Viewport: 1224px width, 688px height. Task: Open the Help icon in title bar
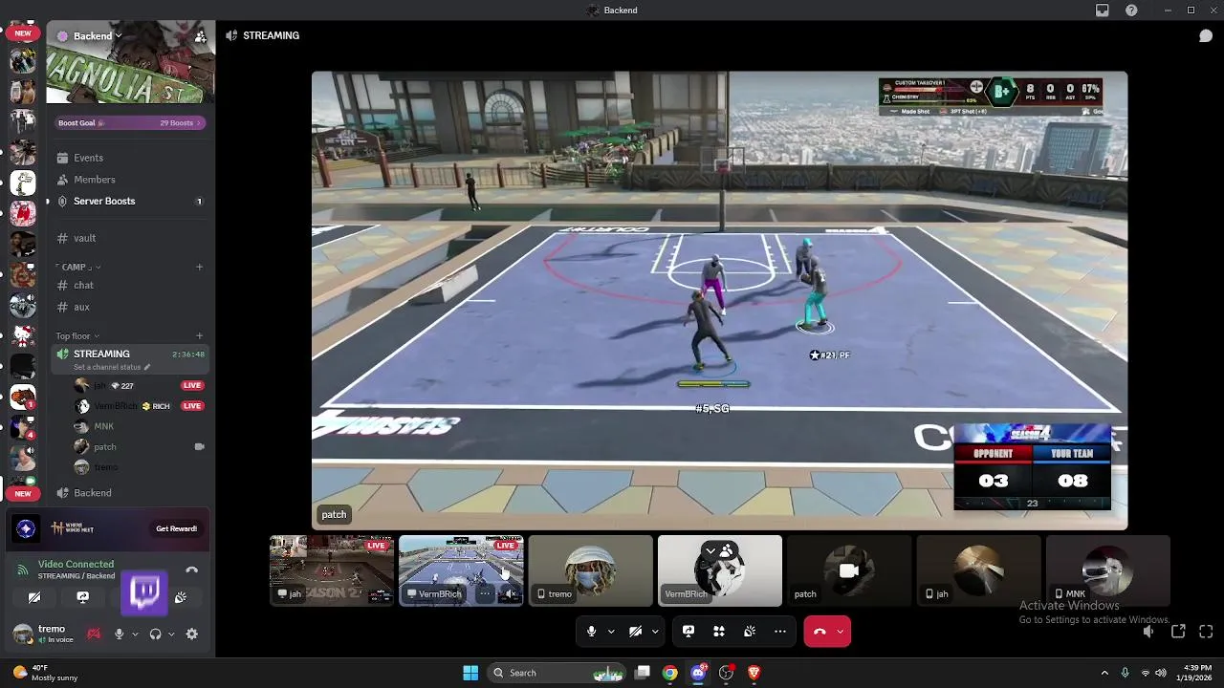1132,11
